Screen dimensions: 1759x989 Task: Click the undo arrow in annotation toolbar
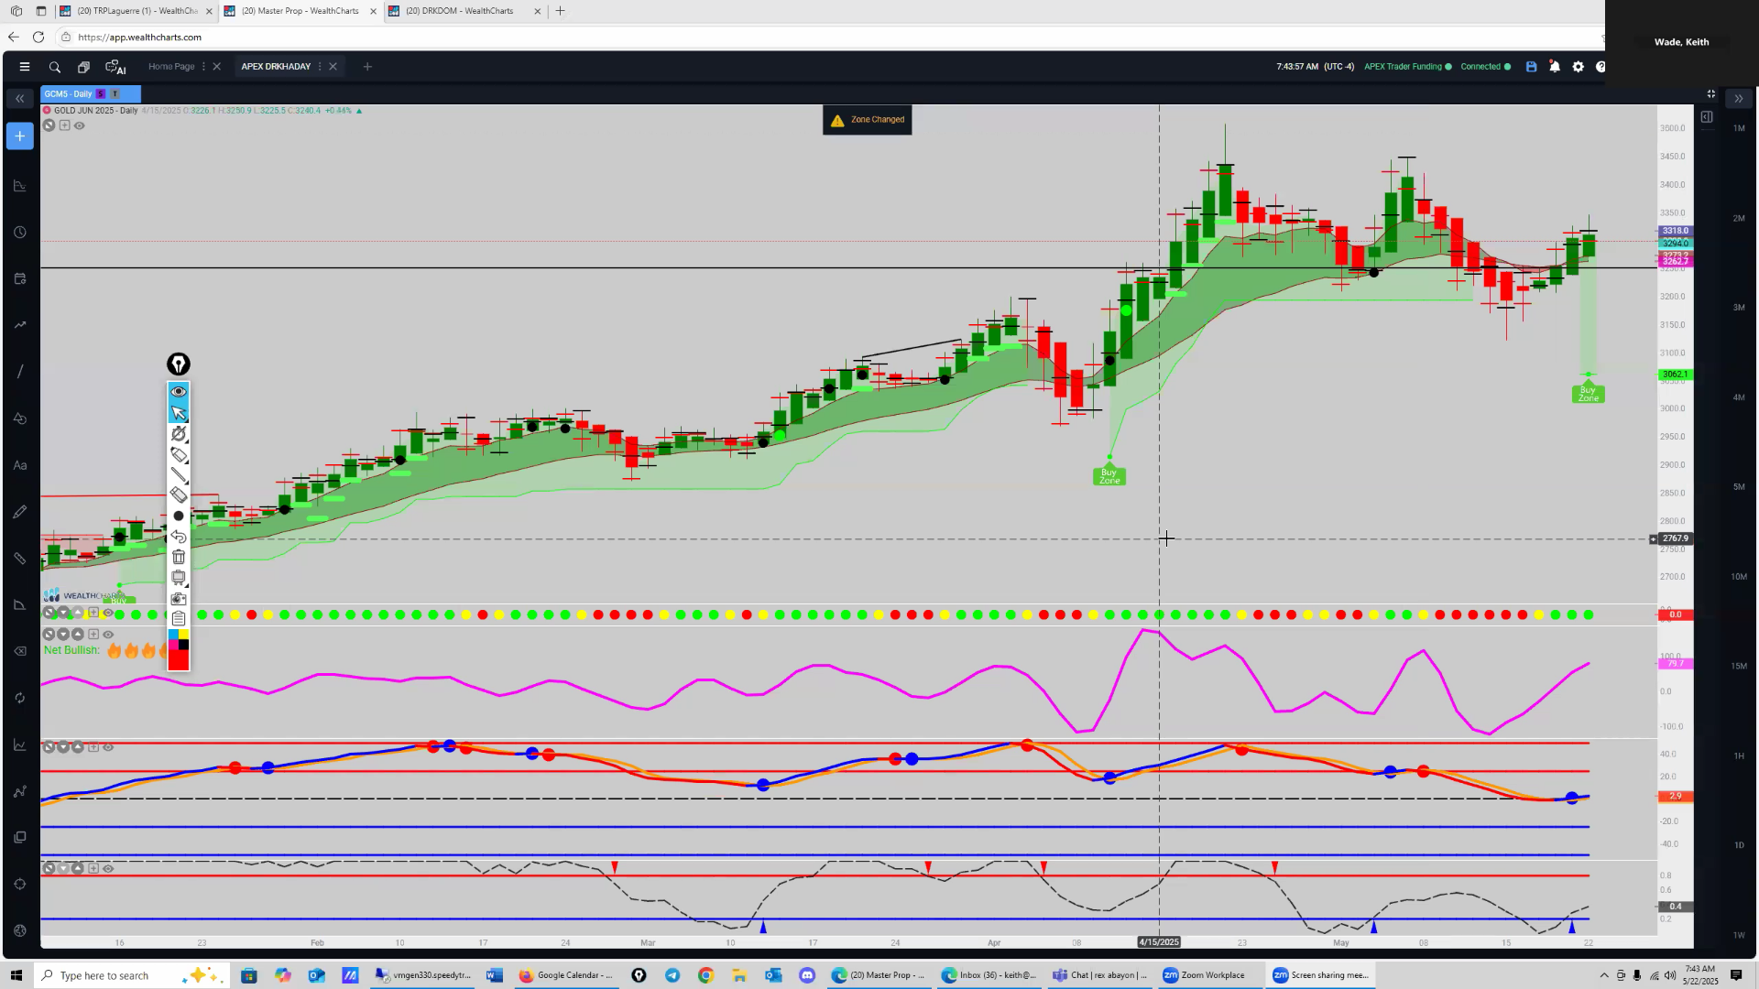(x=179, y=537)
